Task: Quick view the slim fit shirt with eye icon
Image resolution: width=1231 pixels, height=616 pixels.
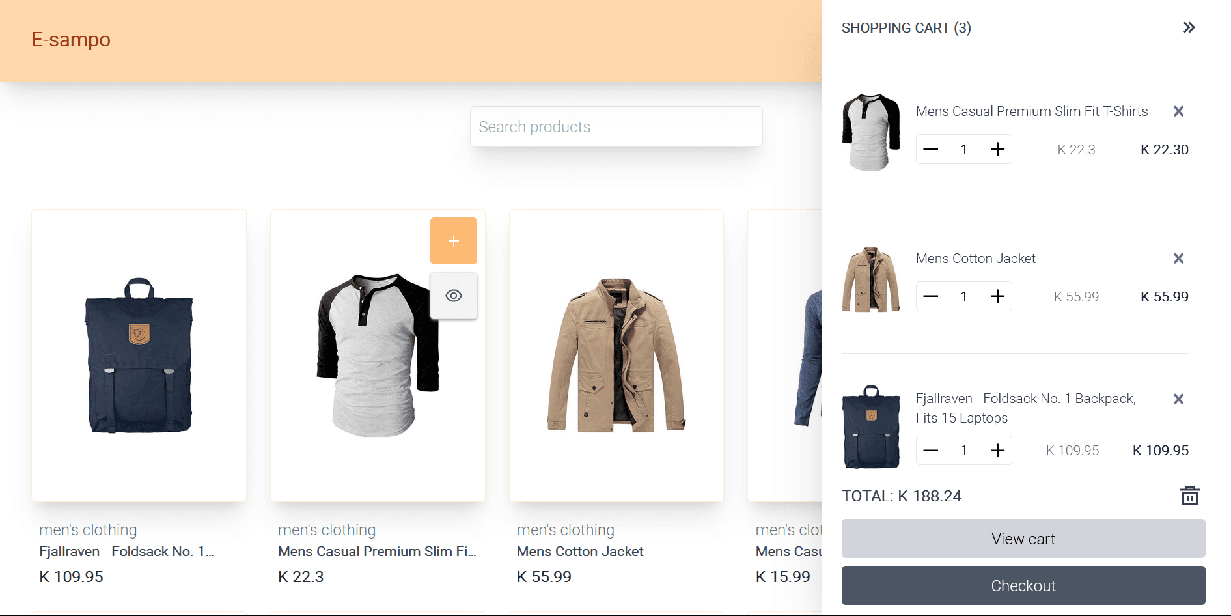Action: click(454, 296)
